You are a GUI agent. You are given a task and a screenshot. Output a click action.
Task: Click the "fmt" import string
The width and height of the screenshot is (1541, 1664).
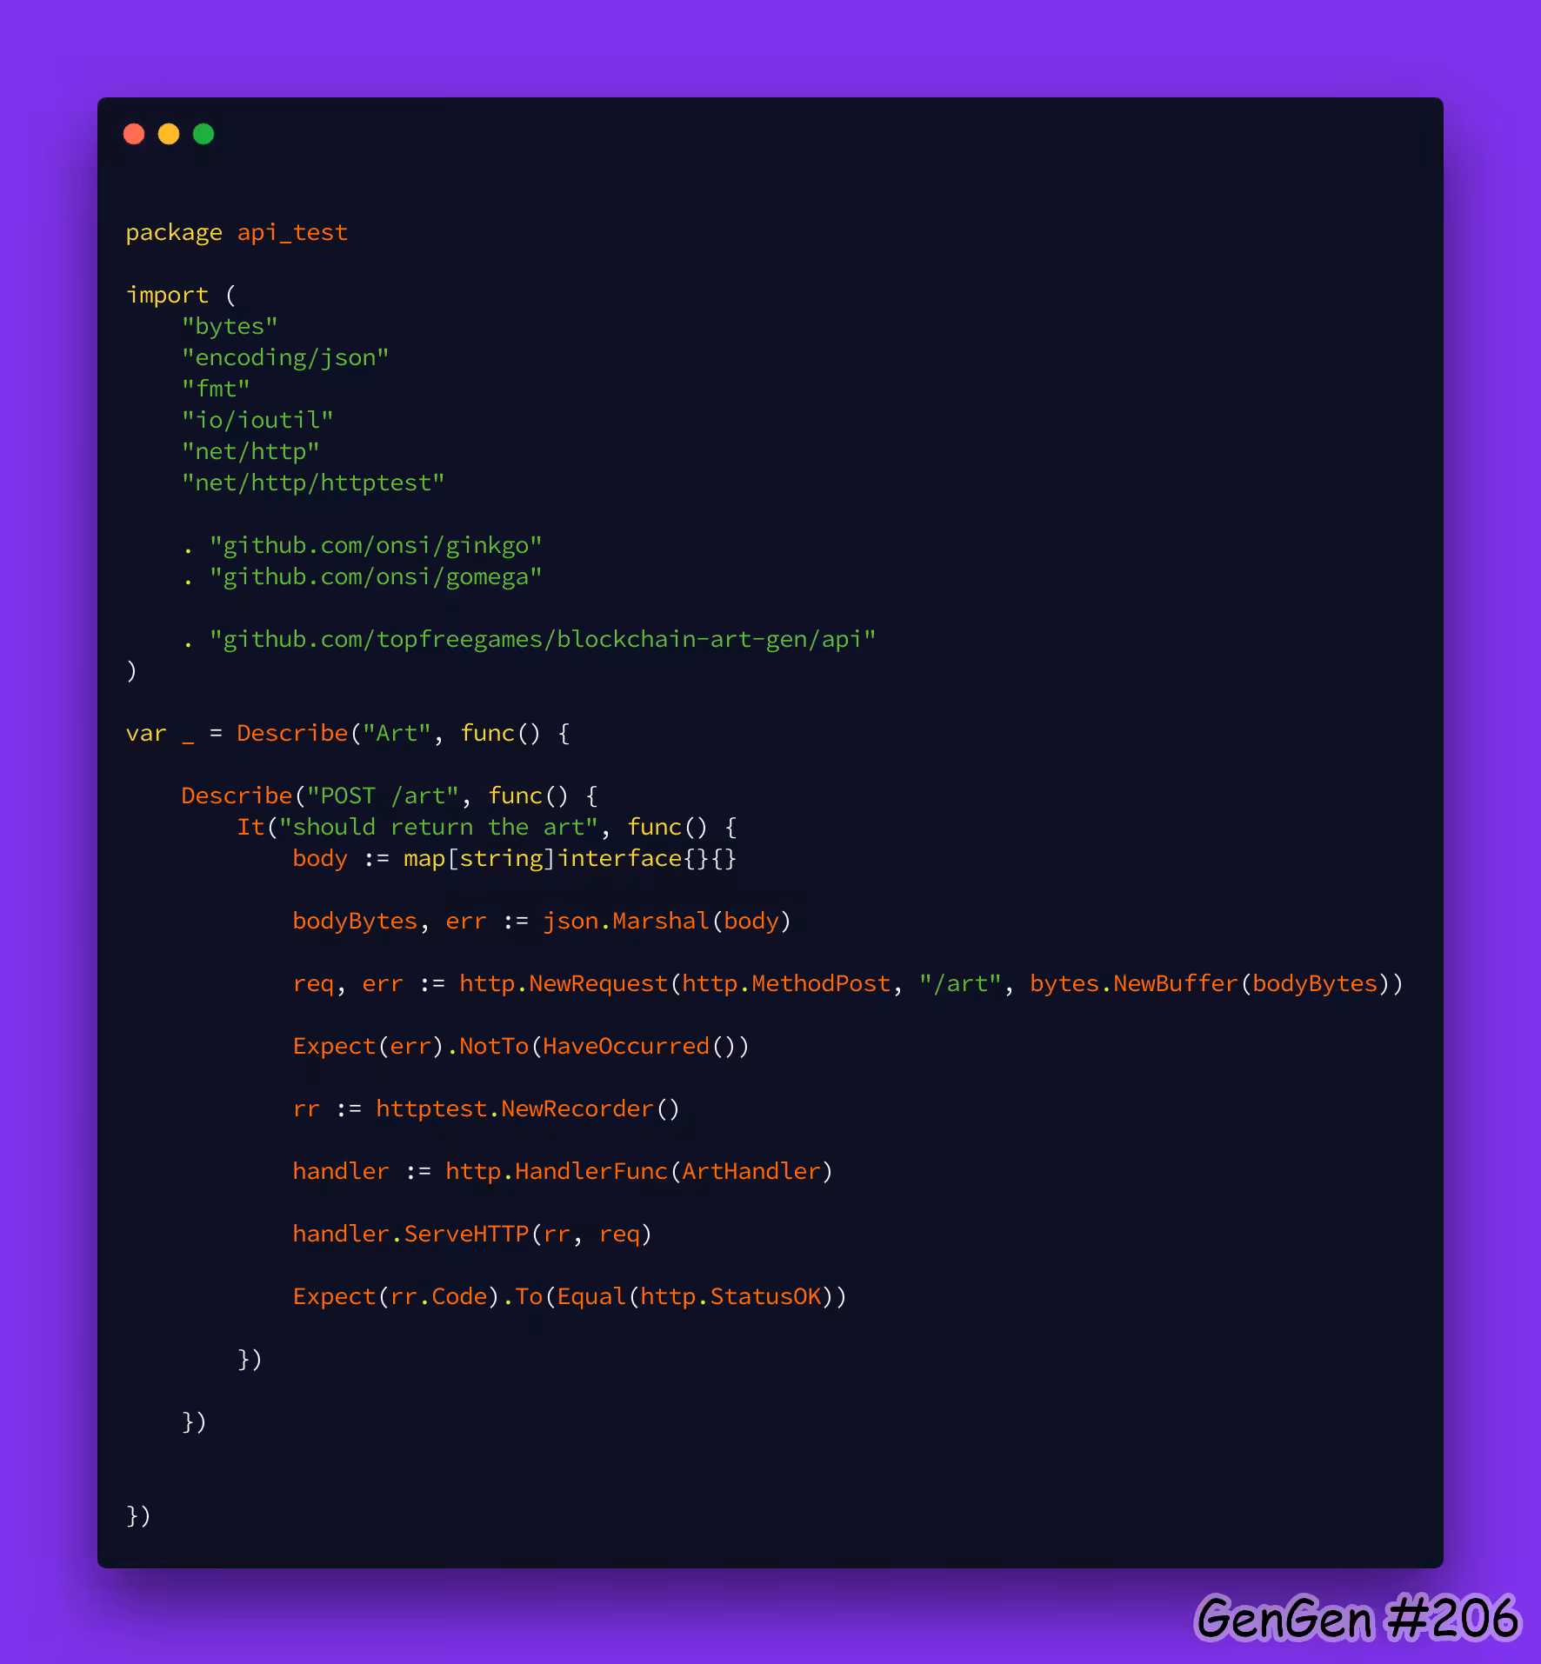click(x=216, y=389)
